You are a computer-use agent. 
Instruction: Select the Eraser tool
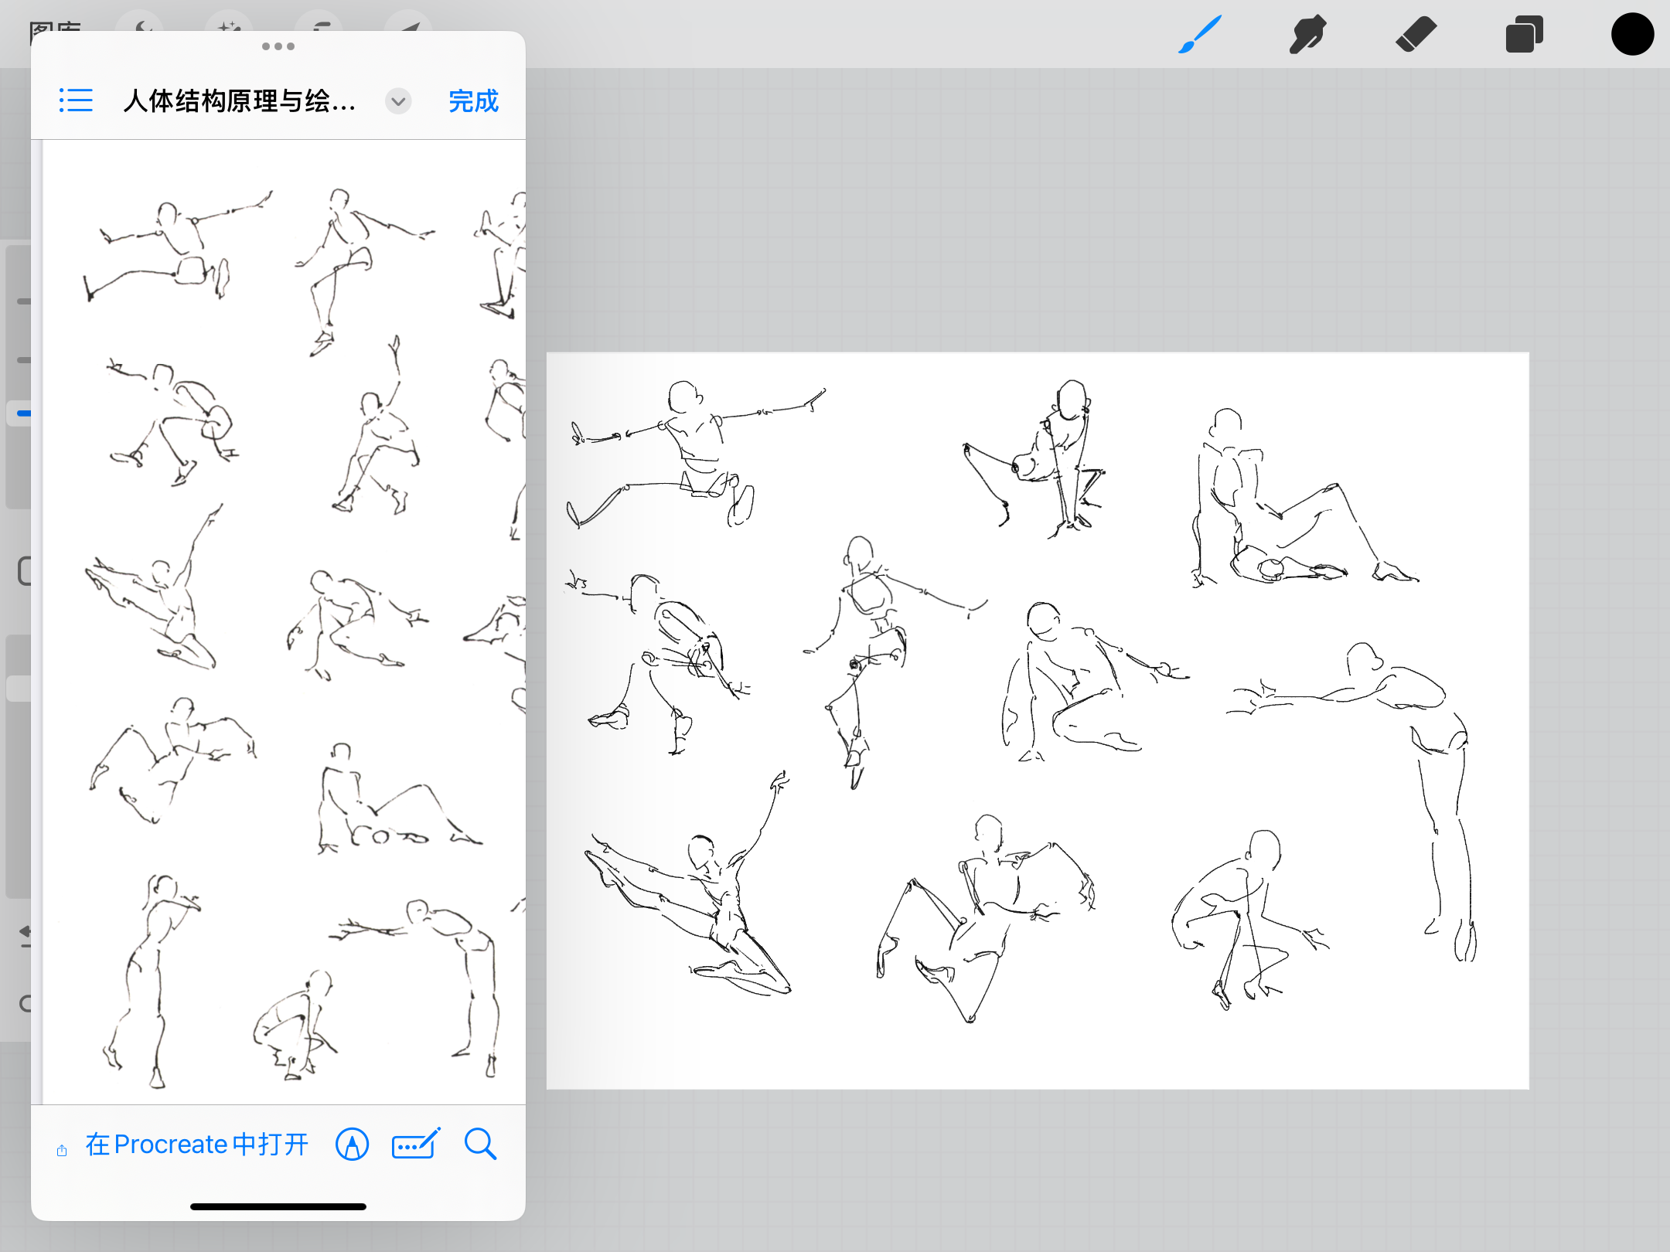pos(1416,35)
